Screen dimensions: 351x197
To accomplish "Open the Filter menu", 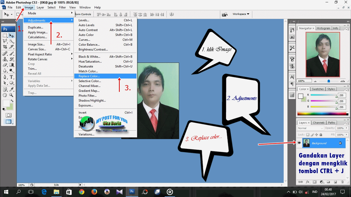I will click(62, 7).
